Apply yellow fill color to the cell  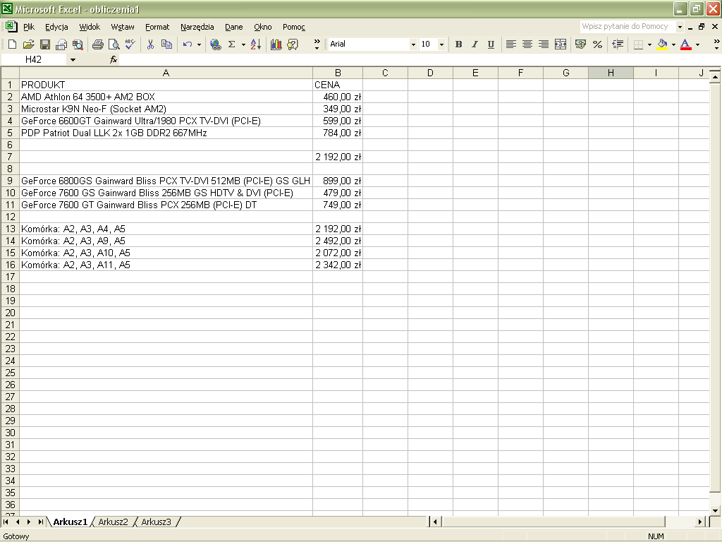point(662,44)
